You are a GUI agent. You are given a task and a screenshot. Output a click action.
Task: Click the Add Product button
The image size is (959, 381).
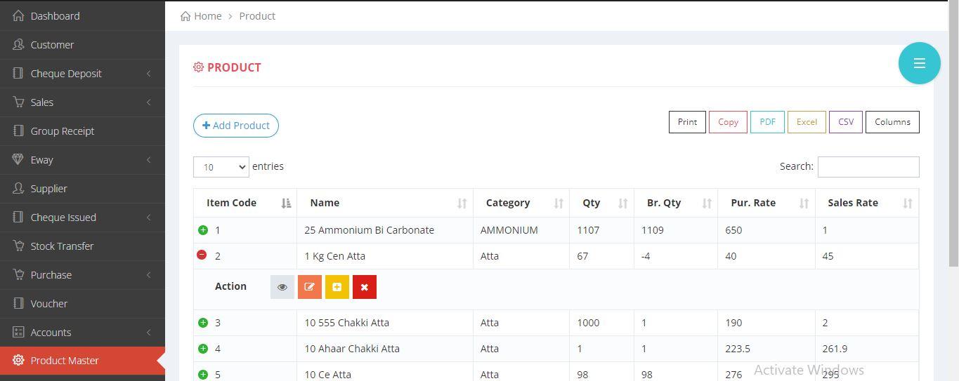pyautogui.click(x=236, y=126)
